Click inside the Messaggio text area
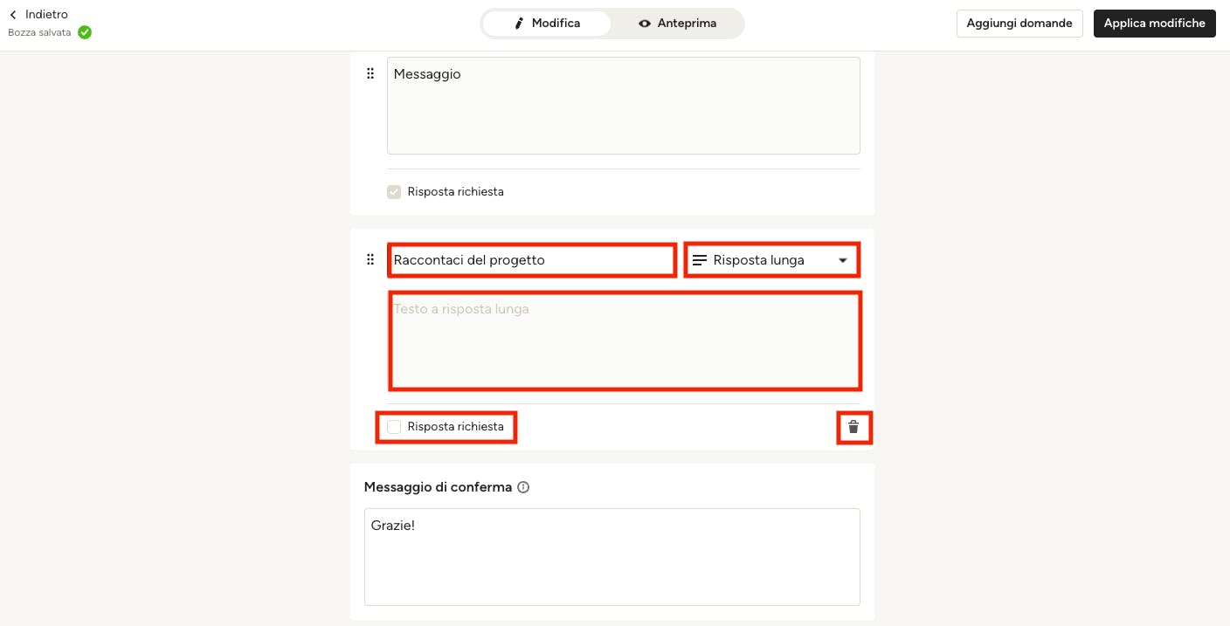This screenshot has width=1230, height=626. 624,106
